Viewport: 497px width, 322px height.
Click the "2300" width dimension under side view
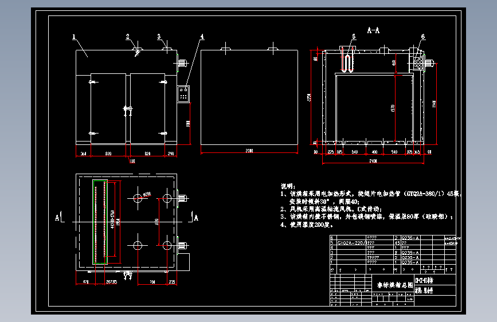pos(249,151)
